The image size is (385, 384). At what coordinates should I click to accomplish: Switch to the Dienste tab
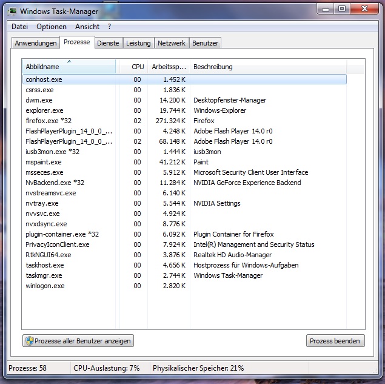108,43
